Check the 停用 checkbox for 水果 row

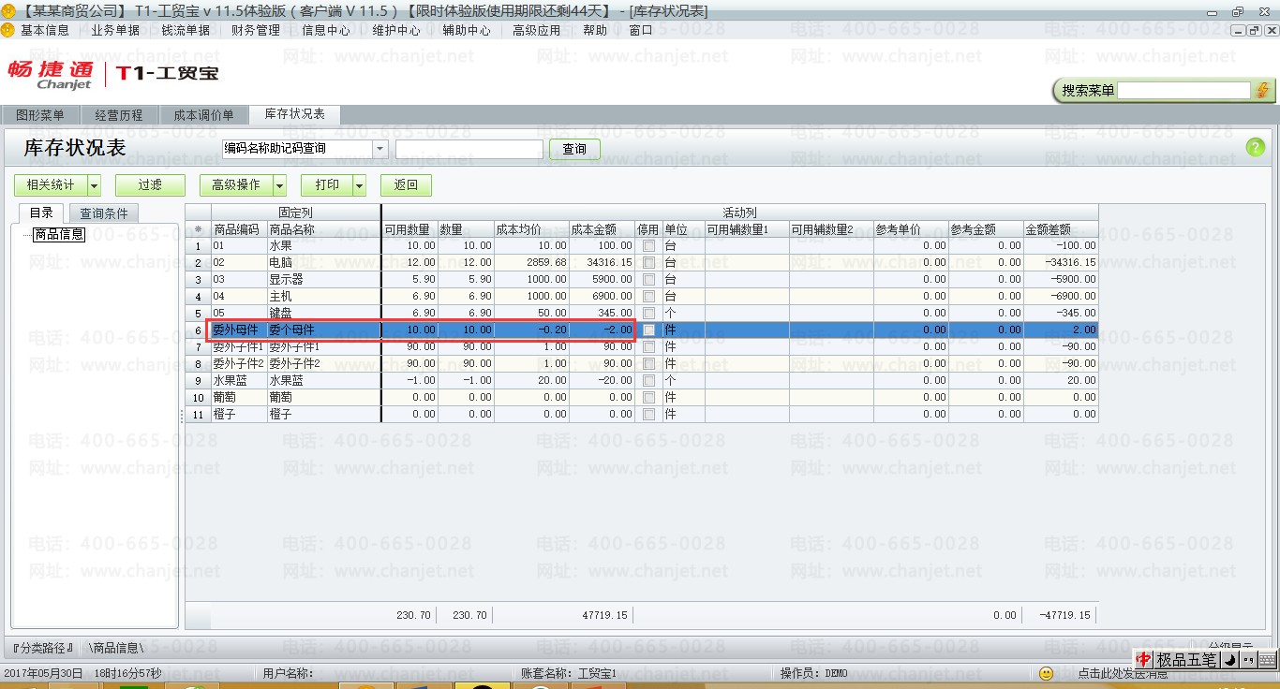(x=648, y=245)
